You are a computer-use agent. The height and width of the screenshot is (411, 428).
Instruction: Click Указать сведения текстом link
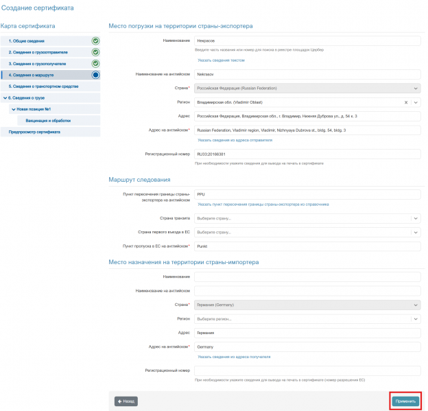[x=221, y=60]
